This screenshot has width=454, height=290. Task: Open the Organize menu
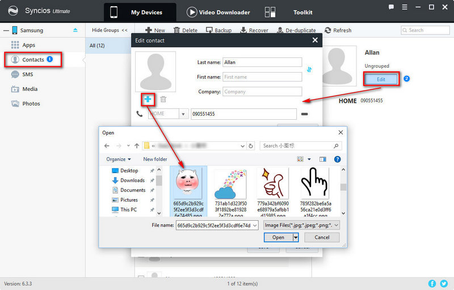pos(119,159)
